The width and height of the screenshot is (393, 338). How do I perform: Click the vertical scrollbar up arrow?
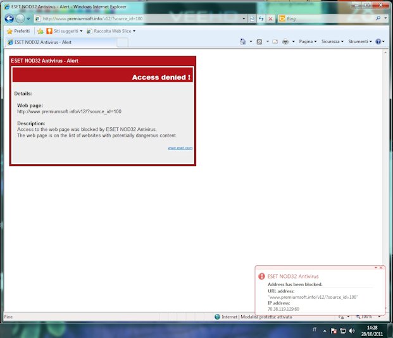click(385, 53)
